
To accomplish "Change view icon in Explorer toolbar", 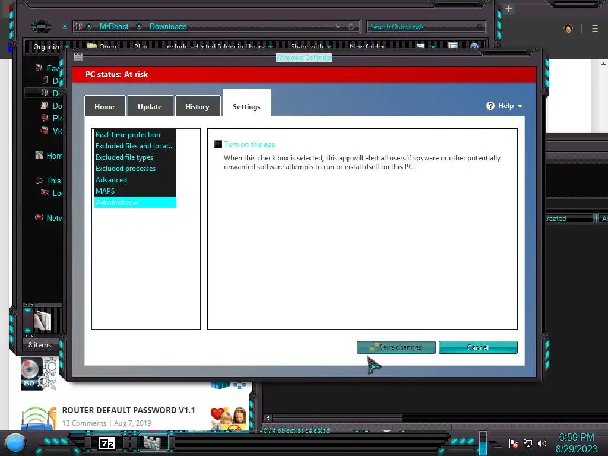I will [x=420, y=46].
